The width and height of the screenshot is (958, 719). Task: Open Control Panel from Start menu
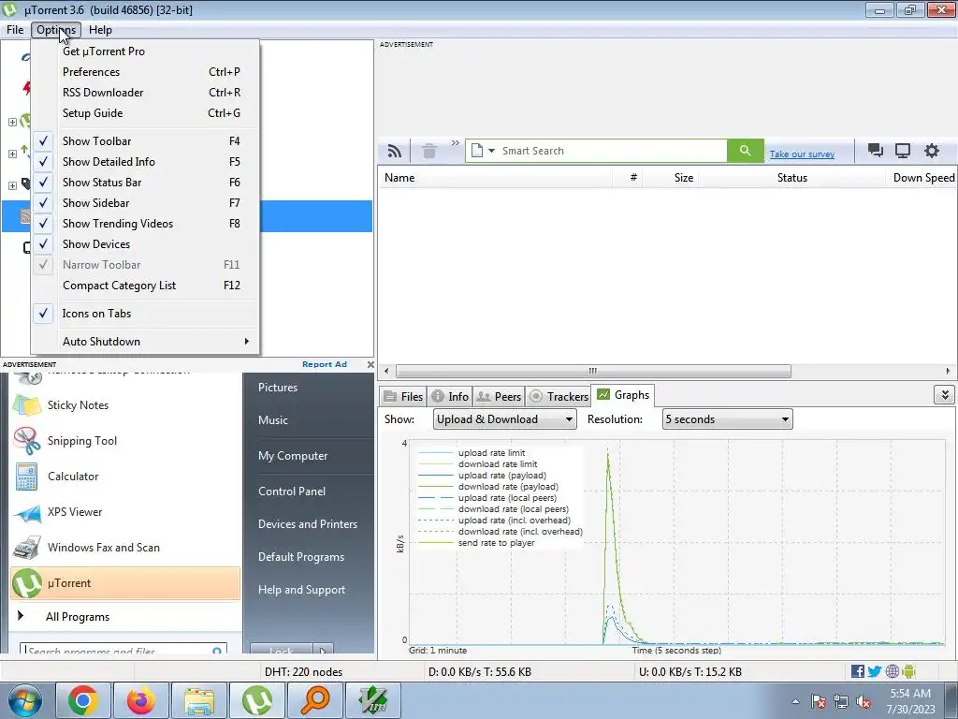pyautogui.click(x=292, y=492)
